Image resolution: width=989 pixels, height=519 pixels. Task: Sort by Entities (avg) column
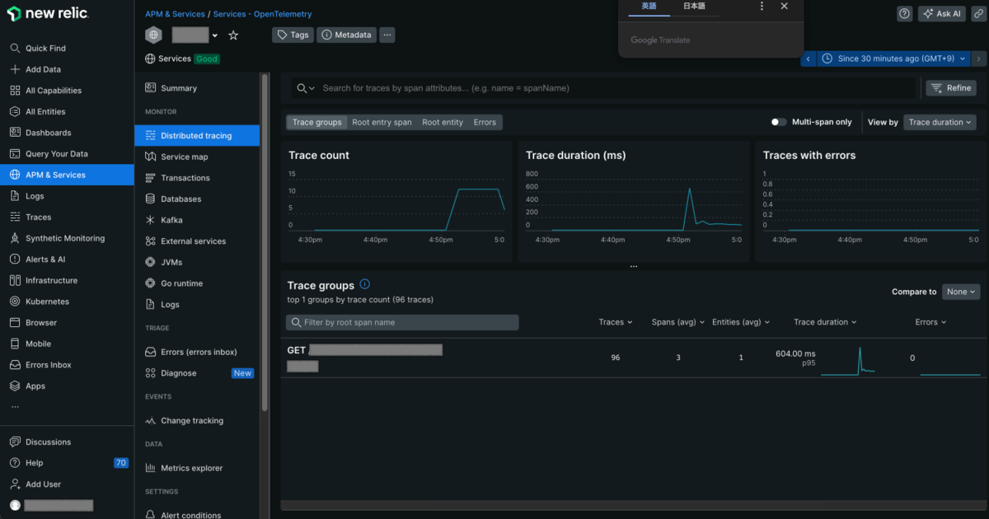(741, 322)
